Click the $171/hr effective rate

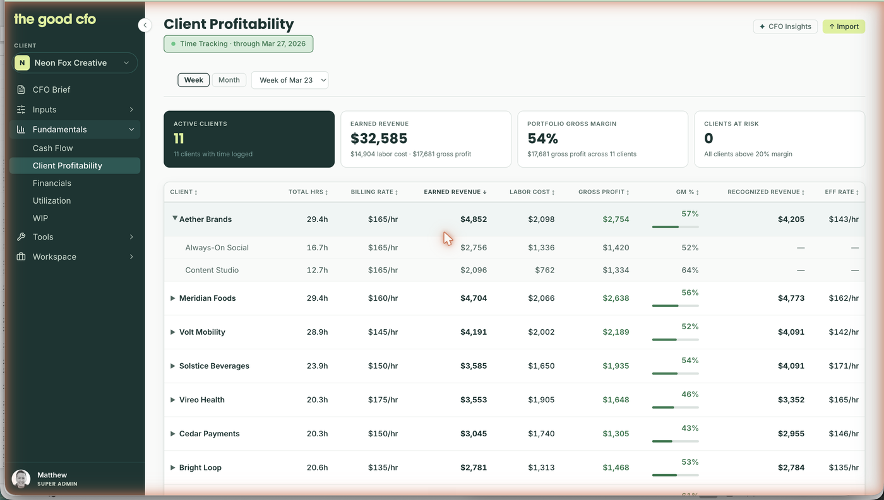pyautogui.click(x=844, y=366)
